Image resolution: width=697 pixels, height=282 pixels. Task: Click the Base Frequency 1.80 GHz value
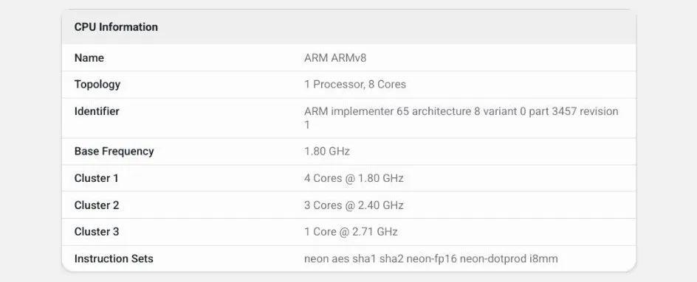[x=327, y=151]
